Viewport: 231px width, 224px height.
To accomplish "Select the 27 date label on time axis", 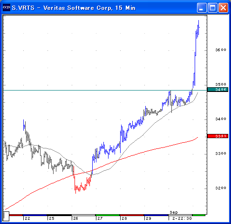I will [100, 218].
